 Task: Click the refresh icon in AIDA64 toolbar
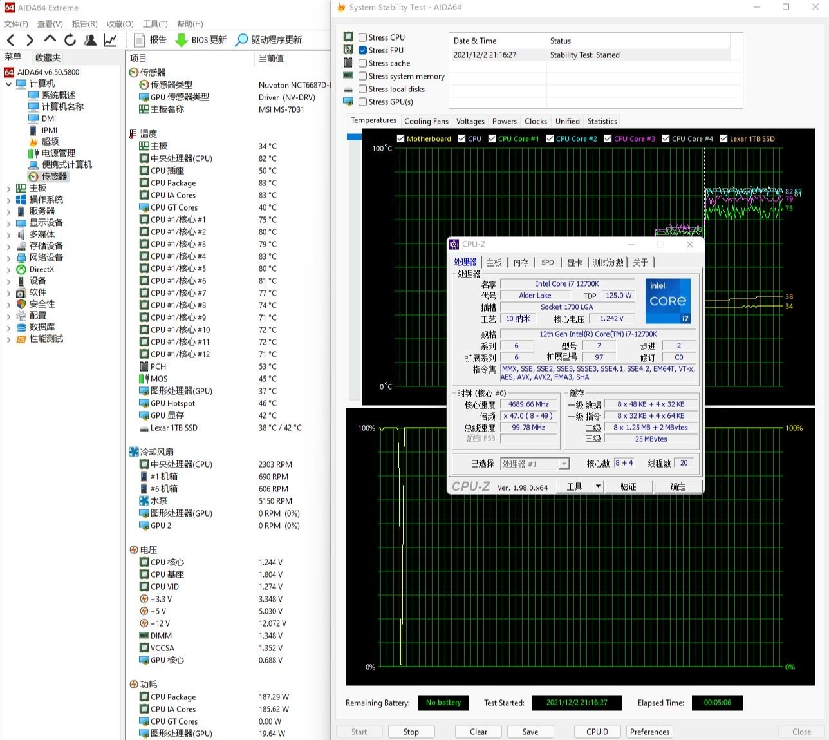click(x=70, y=40)
